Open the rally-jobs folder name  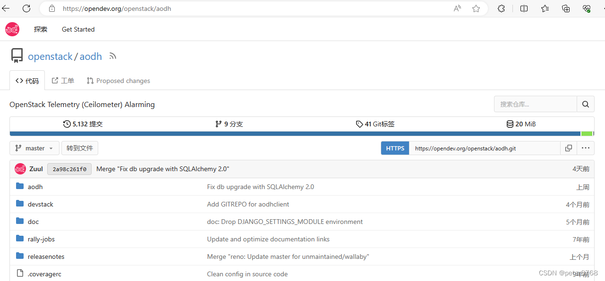[x=41, y=239]
